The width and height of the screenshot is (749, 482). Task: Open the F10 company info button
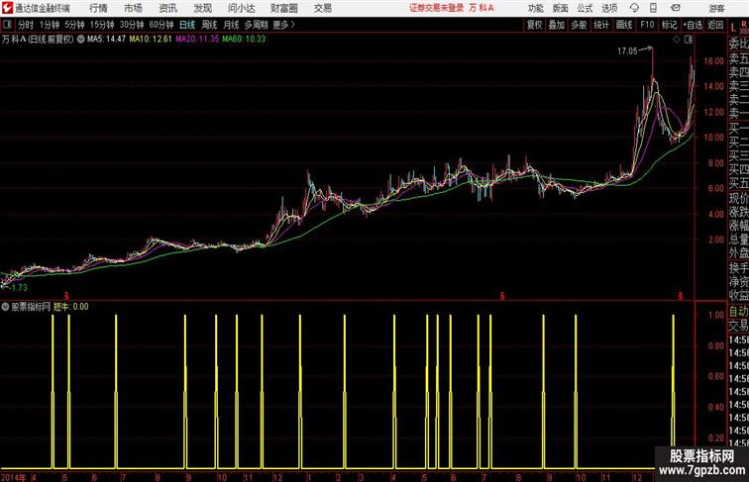click(647, 25)
